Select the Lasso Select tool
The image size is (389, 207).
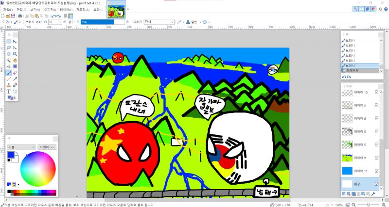point(9,48)
